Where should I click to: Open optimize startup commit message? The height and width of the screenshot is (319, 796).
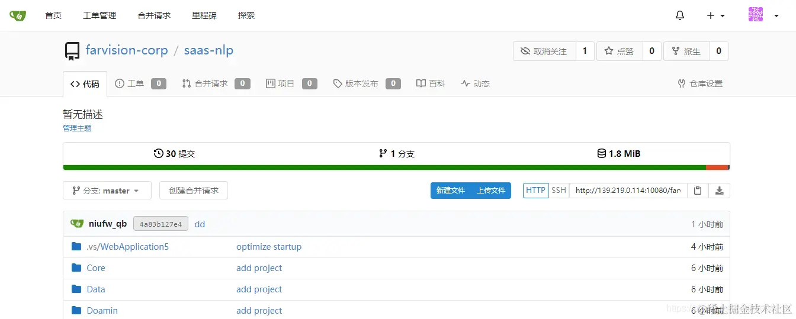point(269,246)
